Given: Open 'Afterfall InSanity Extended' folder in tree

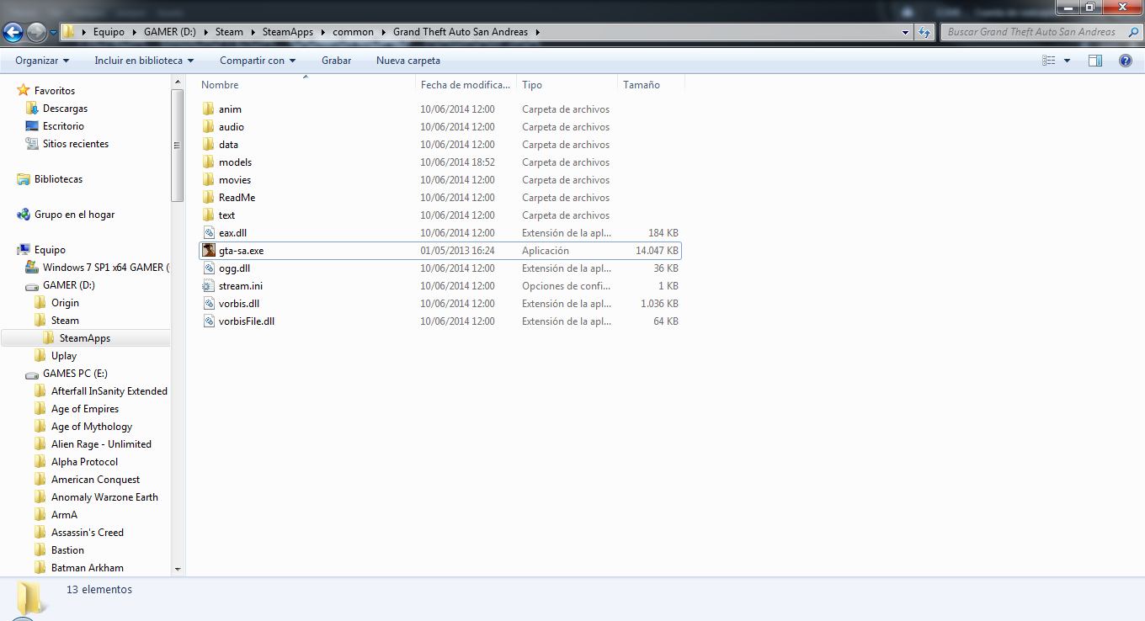Looking at the screenshot, I should (x=109, y=391).
